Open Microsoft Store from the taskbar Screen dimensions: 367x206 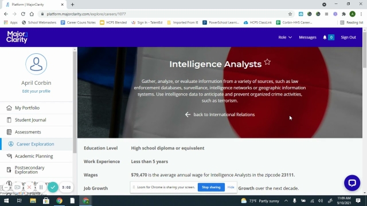(46, 201)
